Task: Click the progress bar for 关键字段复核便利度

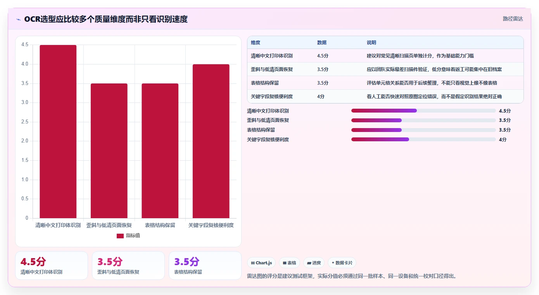Action: coord(423,140)
